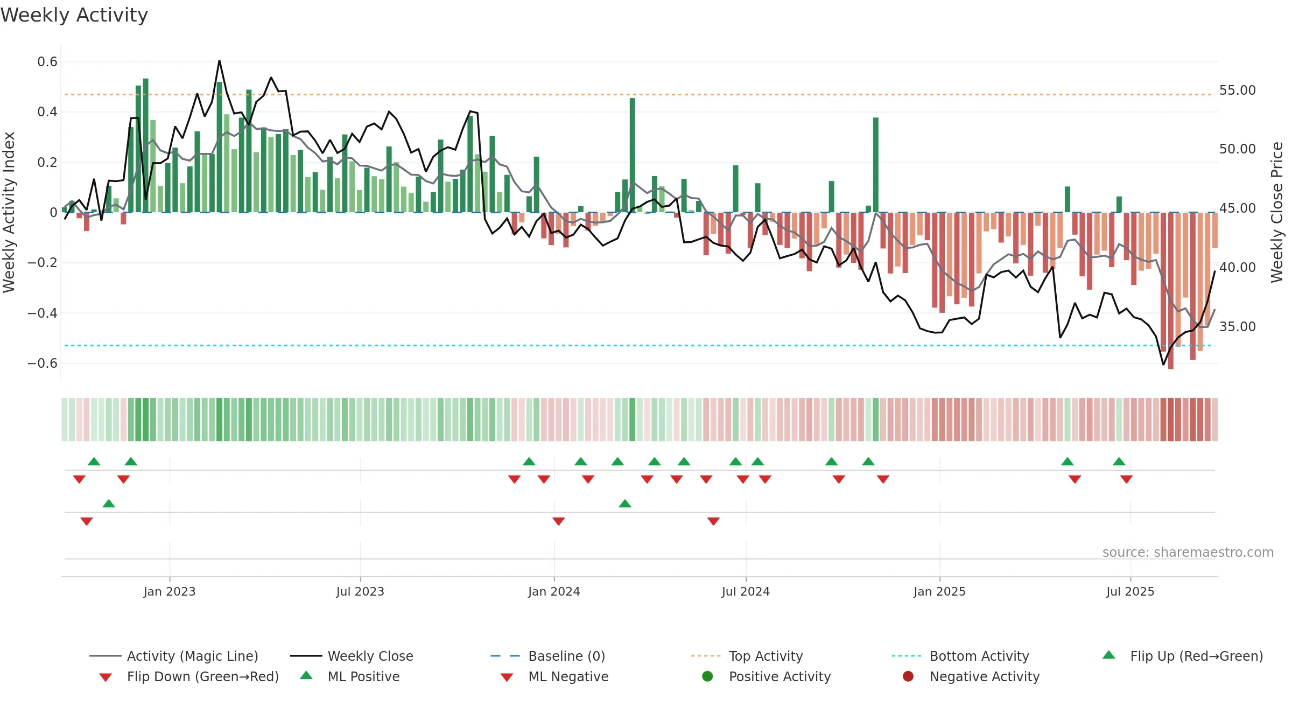
Task: Click green triangle icon in Flip Up legend
Action: 1109,655
